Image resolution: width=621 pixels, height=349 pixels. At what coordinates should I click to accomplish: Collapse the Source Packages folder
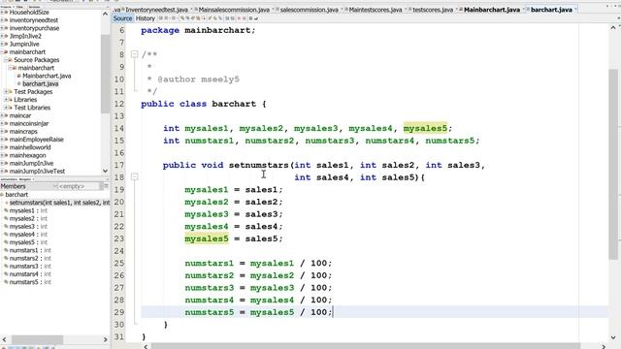[x=6, y=60]
